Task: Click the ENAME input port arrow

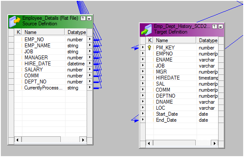Action: [143, 59]
